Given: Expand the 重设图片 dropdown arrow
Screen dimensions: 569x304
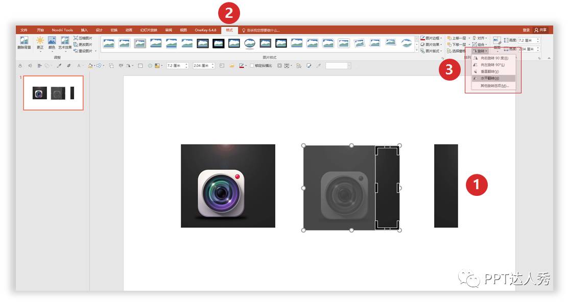Looking at the screenshot, I should (96, 51).
